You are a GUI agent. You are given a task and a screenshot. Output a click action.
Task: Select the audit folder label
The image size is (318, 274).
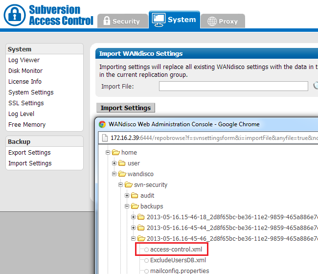147,195
